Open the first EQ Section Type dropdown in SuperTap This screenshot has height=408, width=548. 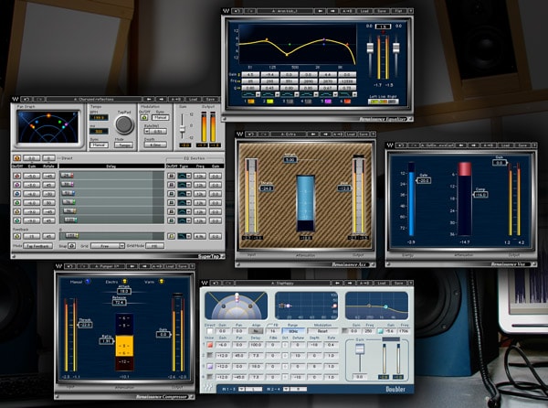[183, 175]
